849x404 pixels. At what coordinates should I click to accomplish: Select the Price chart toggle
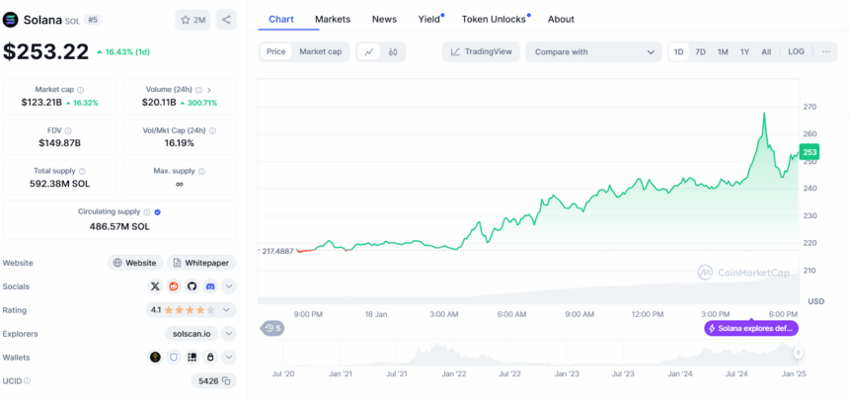pyautogui.click(x=276, y=52)
